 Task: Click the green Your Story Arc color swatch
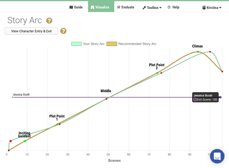coord(76,44)
